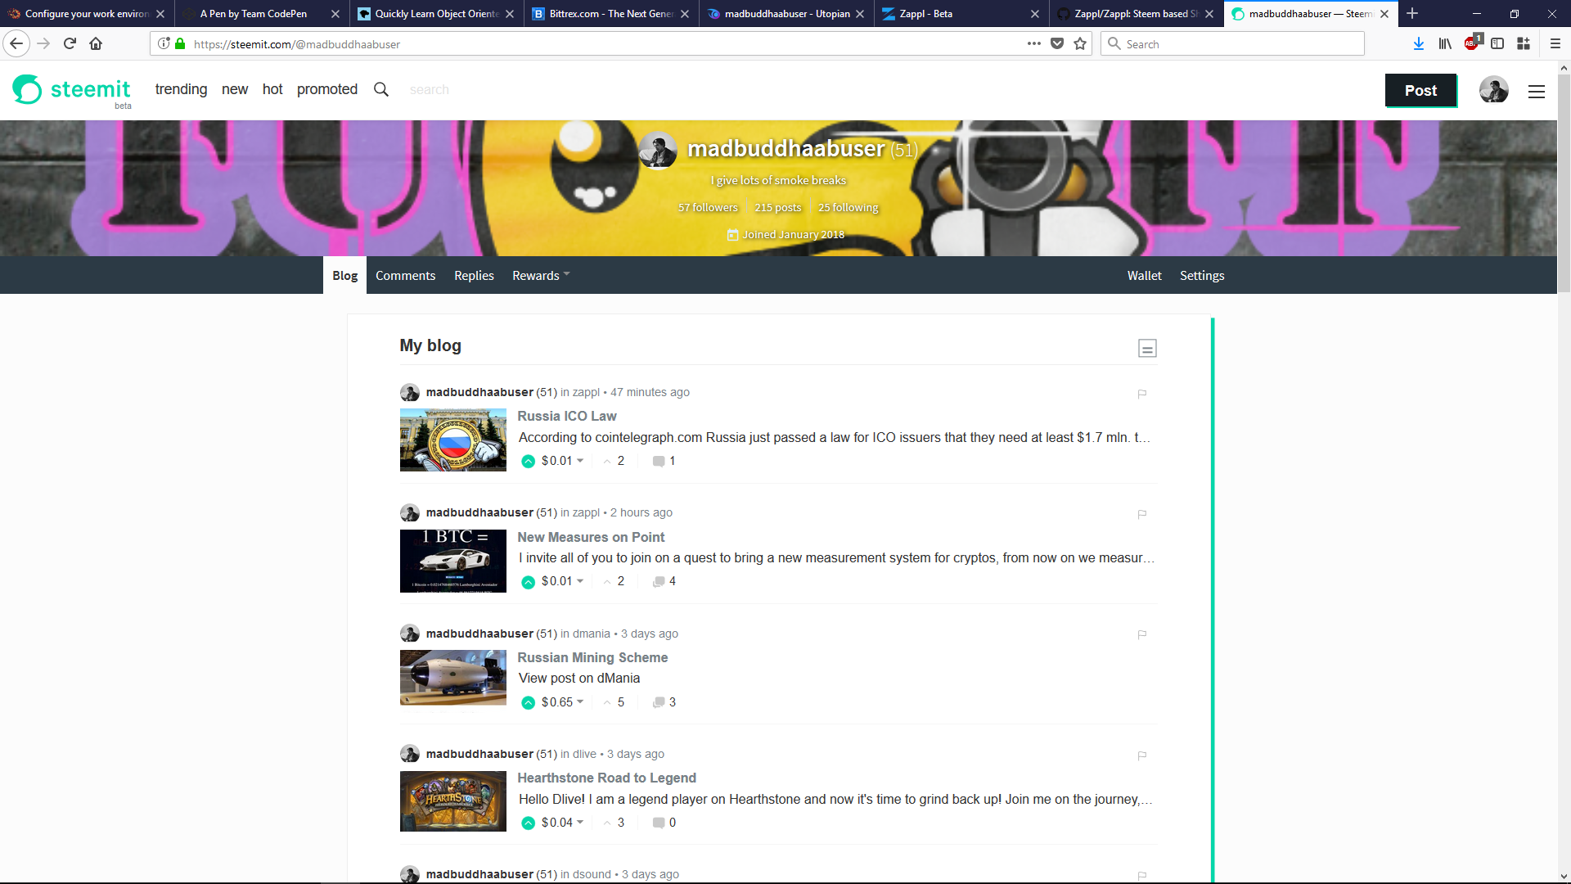Screen dimensions: 1571x884
Task: Reload the page in Firefox
Action: click(70, 44)
